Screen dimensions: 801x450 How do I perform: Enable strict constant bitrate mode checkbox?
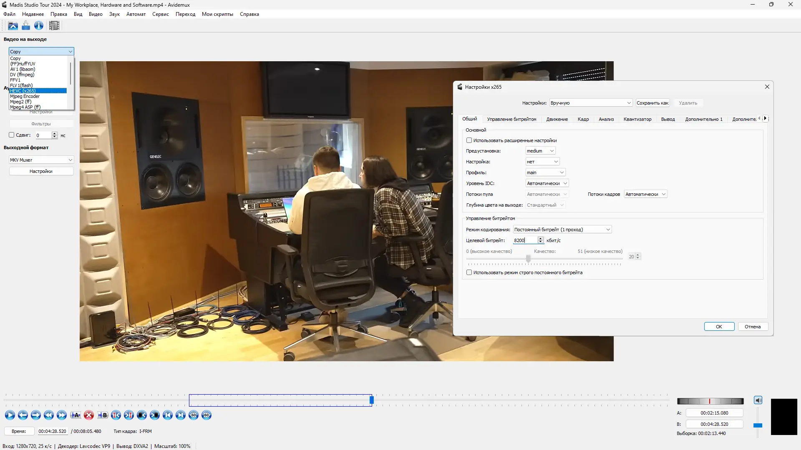[469, 272]
